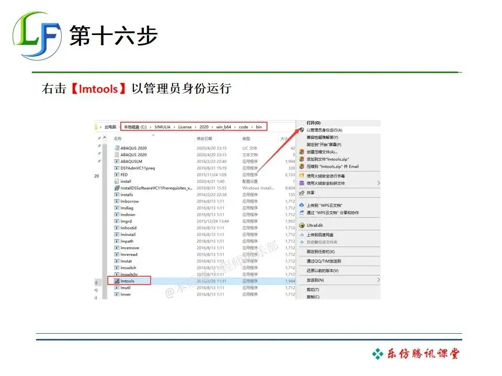This screenshot has width=502, height=376.
Task: Select the lmver file row
Action: [204, 295]
